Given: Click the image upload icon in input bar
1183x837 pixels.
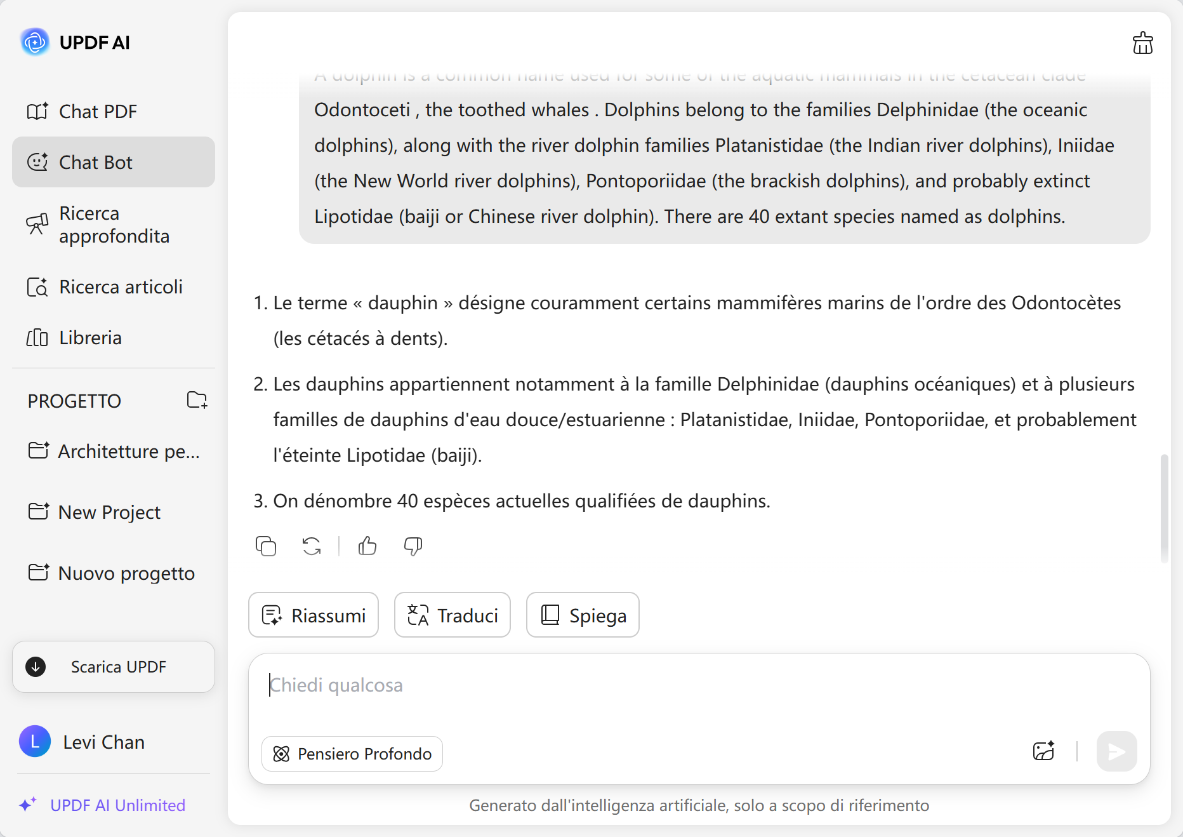Looking at the screenshot, I should pyautogui.click(x=1043, y=752).
